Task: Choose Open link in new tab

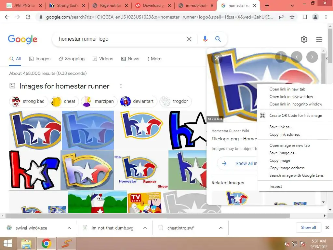Action: click(287, 89)
